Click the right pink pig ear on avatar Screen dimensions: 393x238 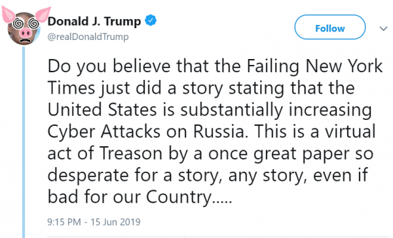(43, 14)
